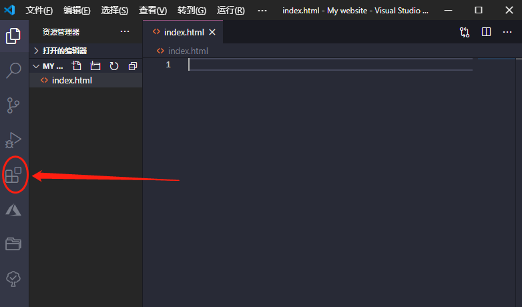The height and width of the screenshot is (307, 522).
Task: Collapse all folders in explorer
Action: pos(132,66)
